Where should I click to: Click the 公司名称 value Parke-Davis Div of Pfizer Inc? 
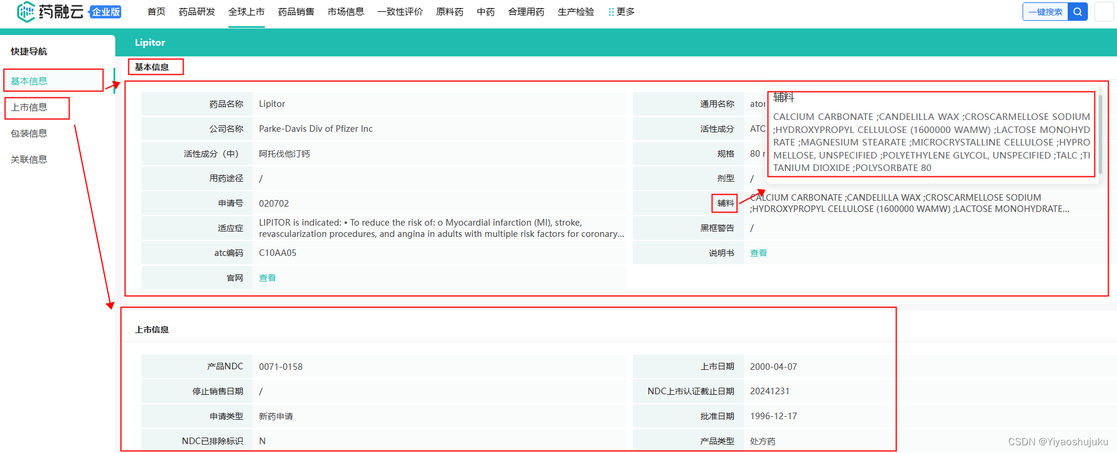point(316,129)
